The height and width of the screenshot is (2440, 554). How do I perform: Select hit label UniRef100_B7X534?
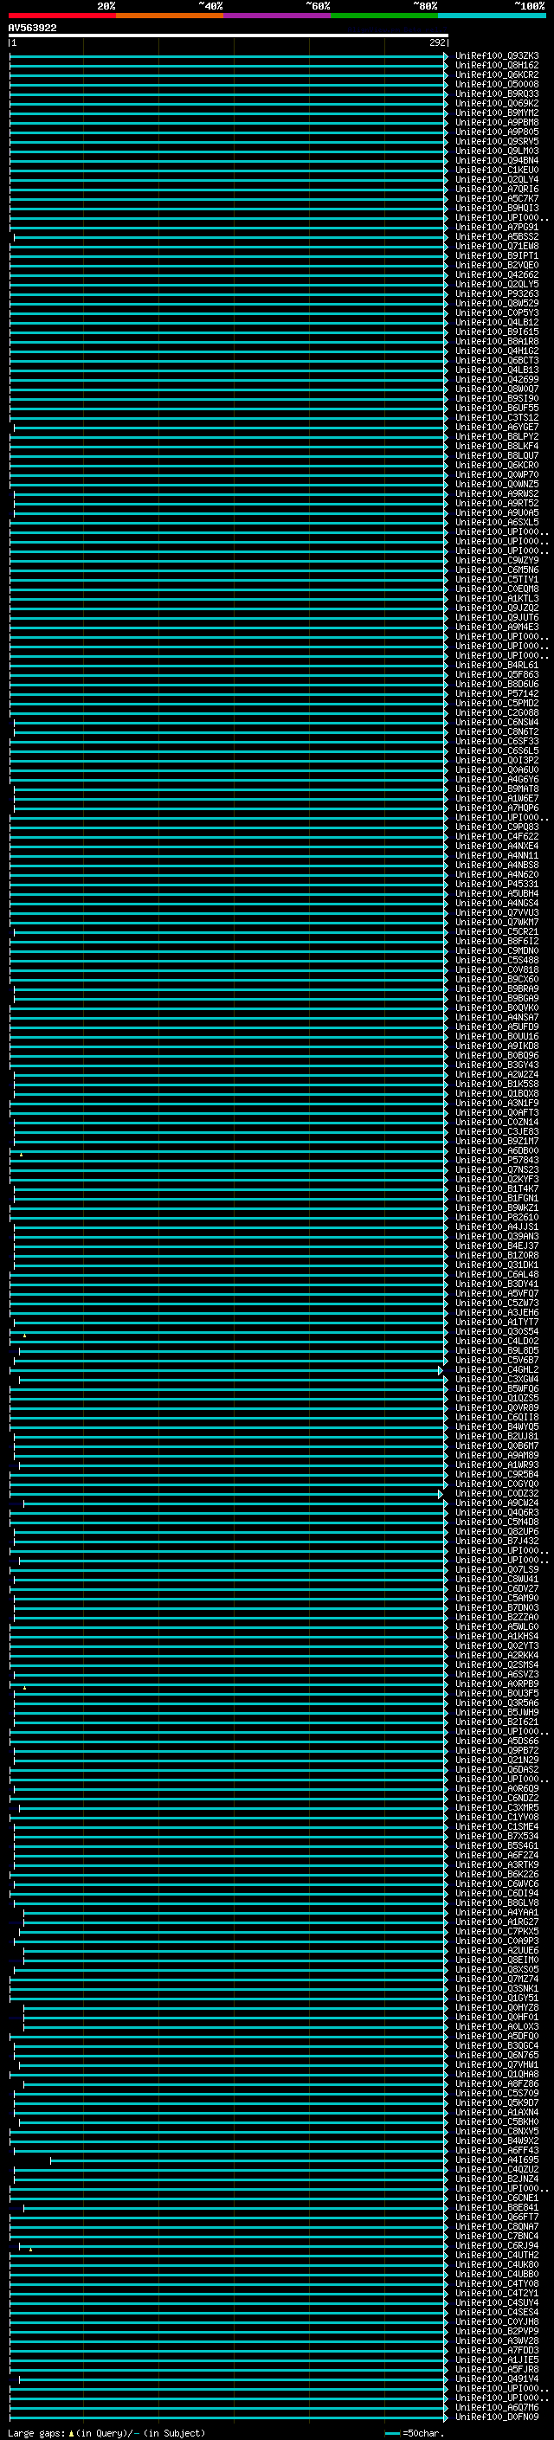497,1837
